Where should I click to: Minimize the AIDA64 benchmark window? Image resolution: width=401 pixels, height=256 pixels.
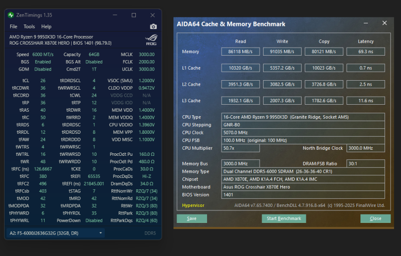click(366, 23)
